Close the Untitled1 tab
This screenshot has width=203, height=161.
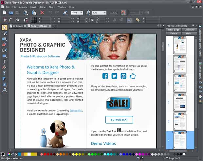point(25,26)
